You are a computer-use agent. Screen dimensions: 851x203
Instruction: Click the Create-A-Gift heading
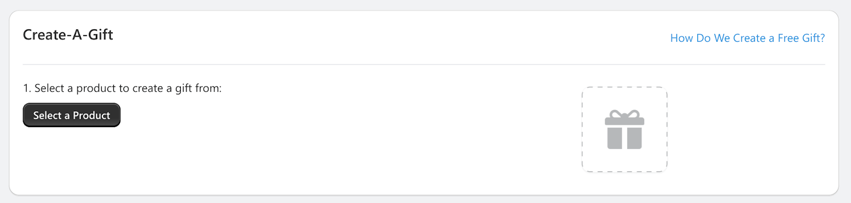point(68,35)
